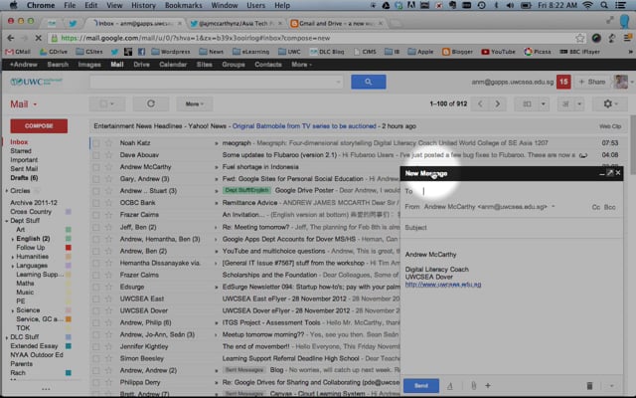
Task: Bookmark this page with the star icon
Action: click(580, 38)
